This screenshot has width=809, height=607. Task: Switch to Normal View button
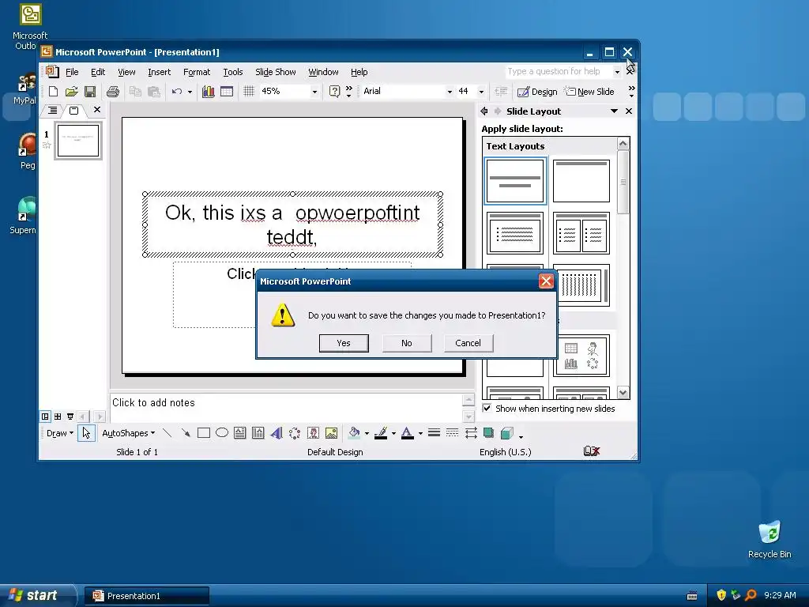45,416
